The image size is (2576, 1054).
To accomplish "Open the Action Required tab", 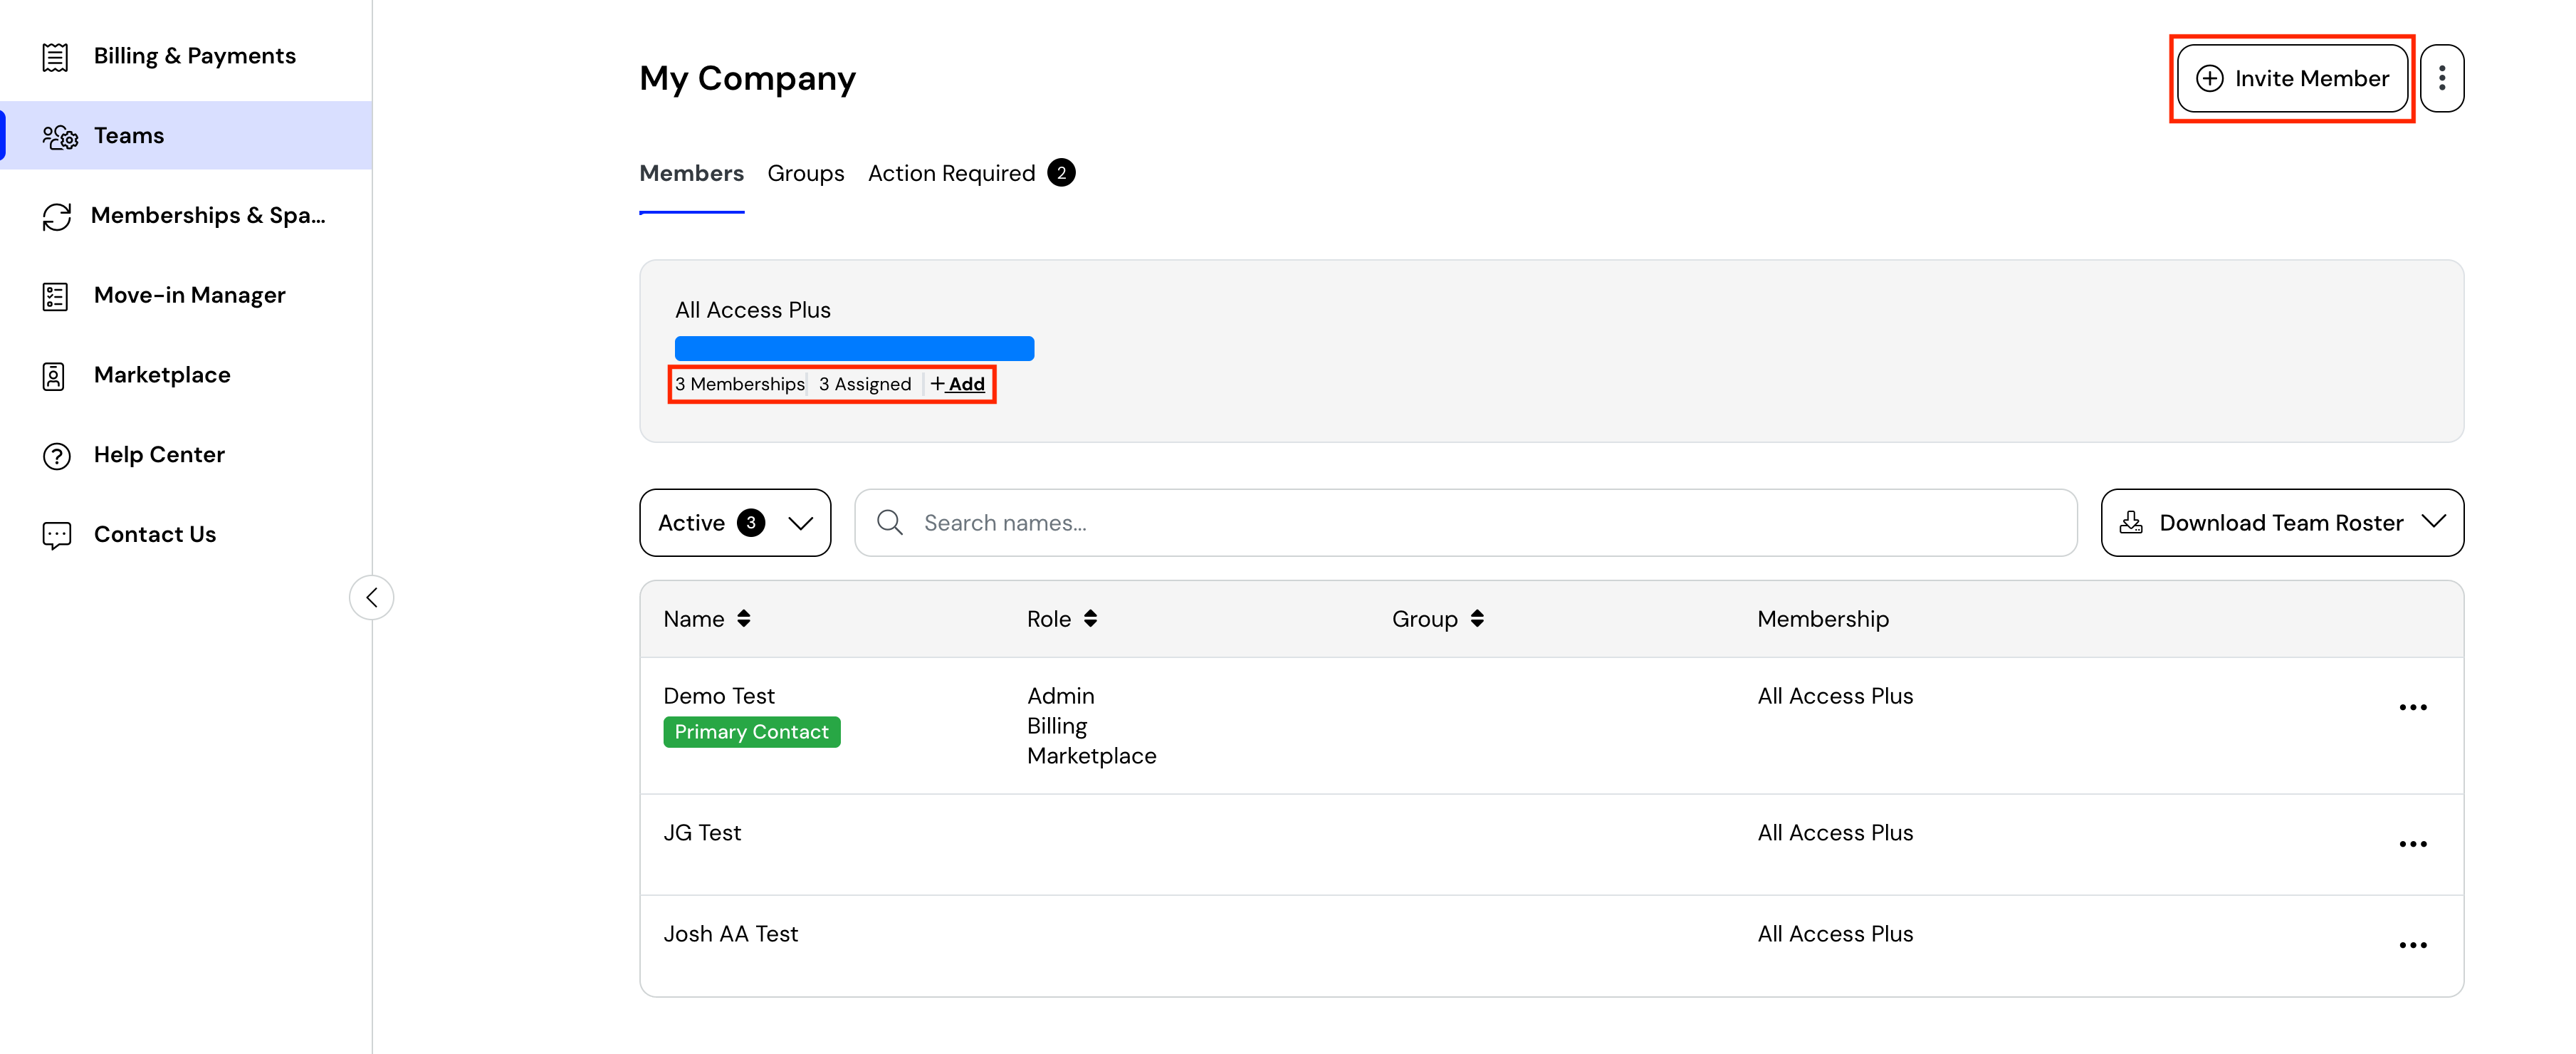I will (952, 173).
